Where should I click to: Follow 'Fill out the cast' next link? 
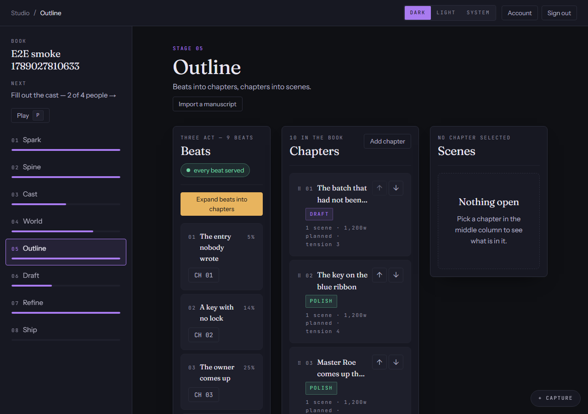64,95
